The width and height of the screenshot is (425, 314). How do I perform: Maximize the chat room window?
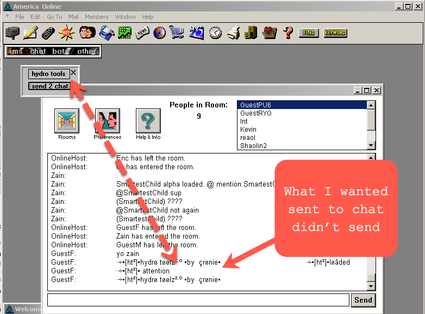coord(367,91)
